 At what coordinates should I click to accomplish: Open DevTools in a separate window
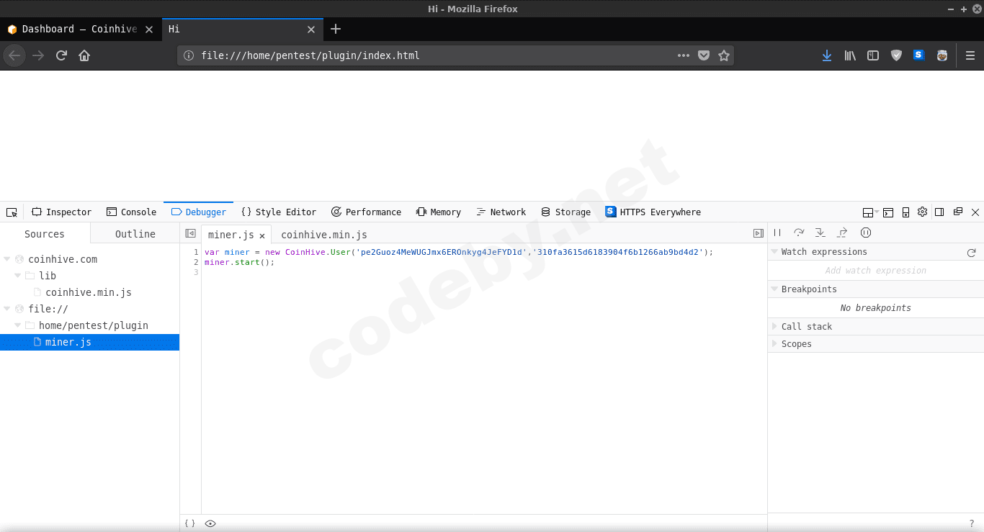[x=957, y=212]
